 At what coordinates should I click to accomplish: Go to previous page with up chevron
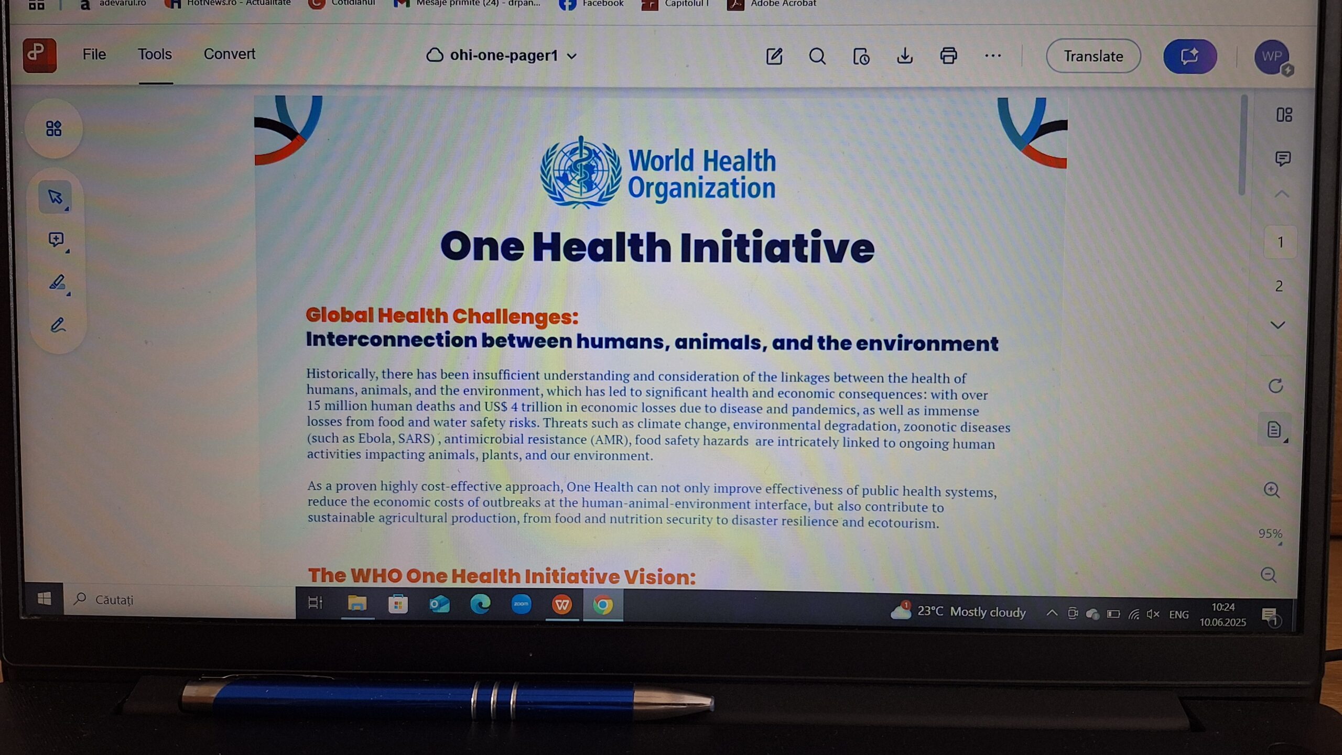(x=1281, y=194)
